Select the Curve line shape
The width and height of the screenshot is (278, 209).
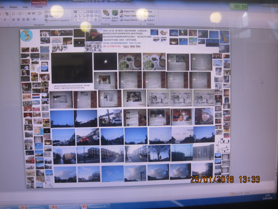point(84,20)
